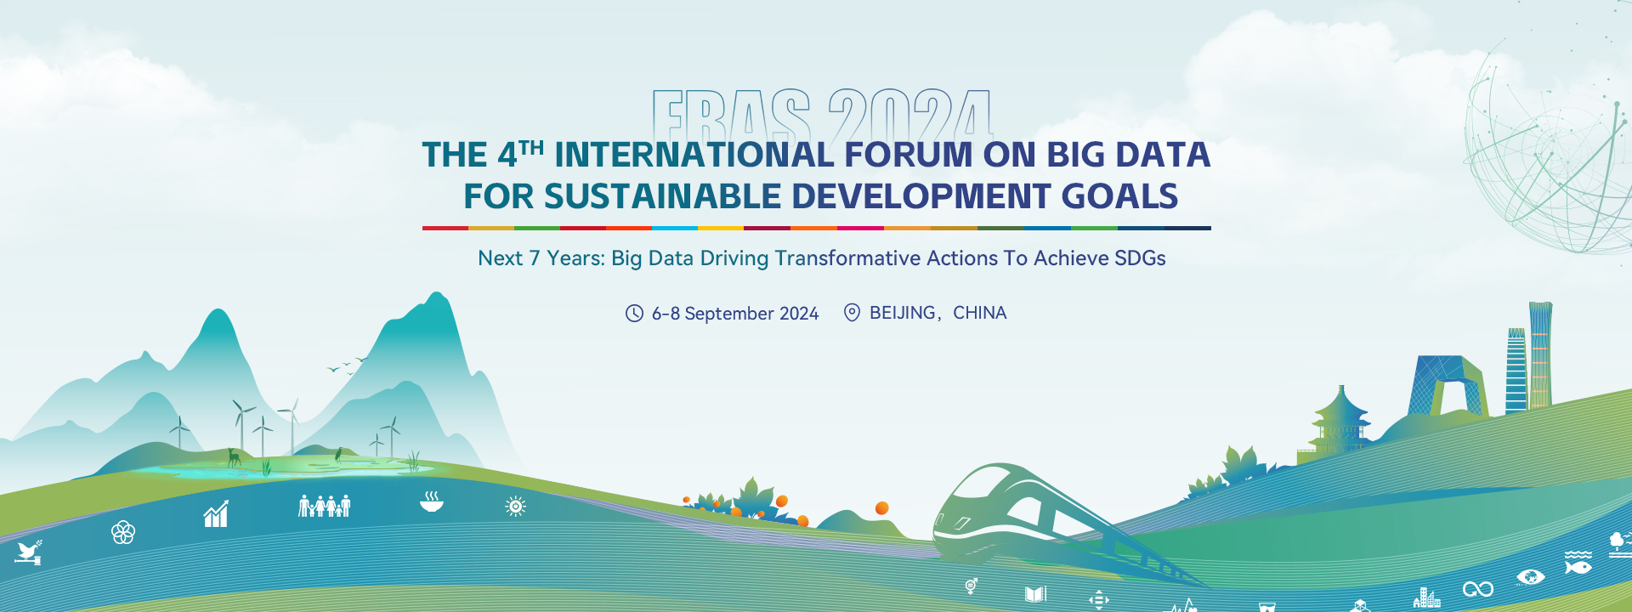
Task: Click the "FOR SUSTAINABLE DEVELOPMENT GOALS" title line
Action: [x=820, y=196]
